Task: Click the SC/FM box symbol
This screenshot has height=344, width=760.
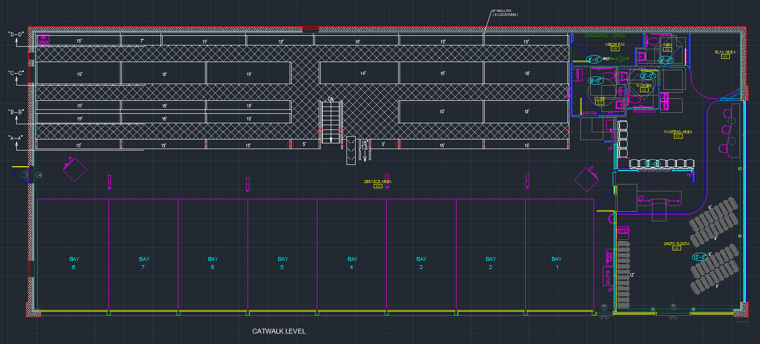Action: [x=608, y=277]
